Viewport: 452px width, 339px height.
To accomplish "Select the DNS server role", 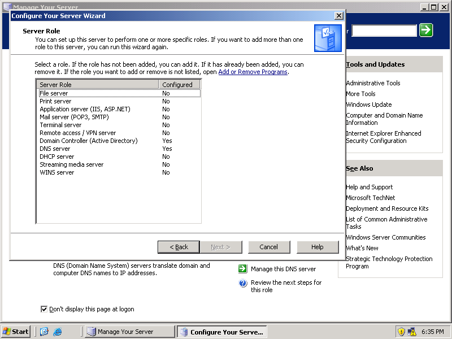I will pyautogui.click(x=119, y=149).
